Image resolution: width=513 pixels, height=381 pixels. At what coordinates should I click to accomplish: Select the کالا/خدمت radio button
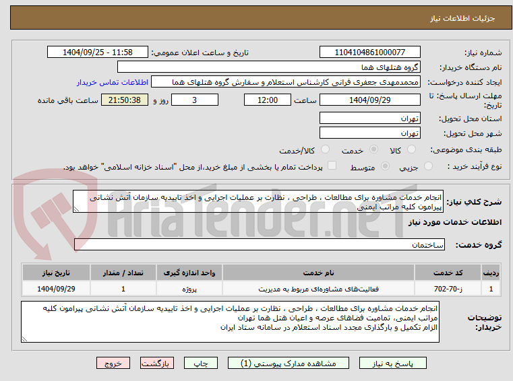(325, 149)
